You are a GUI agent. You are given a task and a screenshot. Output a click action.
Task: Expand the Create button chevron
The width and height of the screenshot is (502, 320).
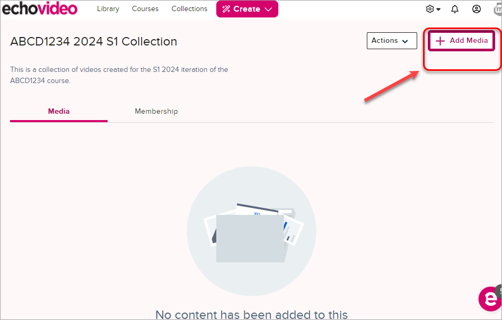268,9
